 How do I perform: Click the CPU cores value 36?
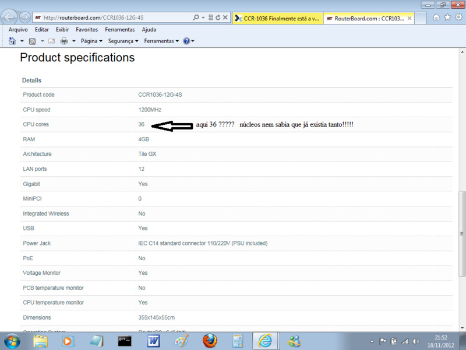[x=141, y=124]
